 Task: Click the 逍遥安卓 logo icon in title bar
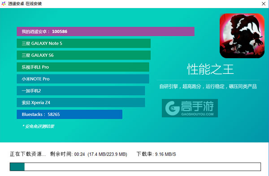point(4,4)
